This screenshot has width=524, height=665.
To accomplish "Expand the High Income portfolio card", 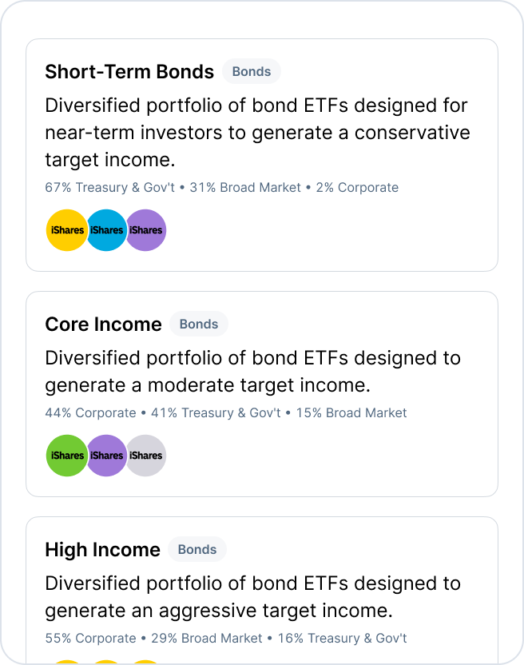I will (260, 591).
